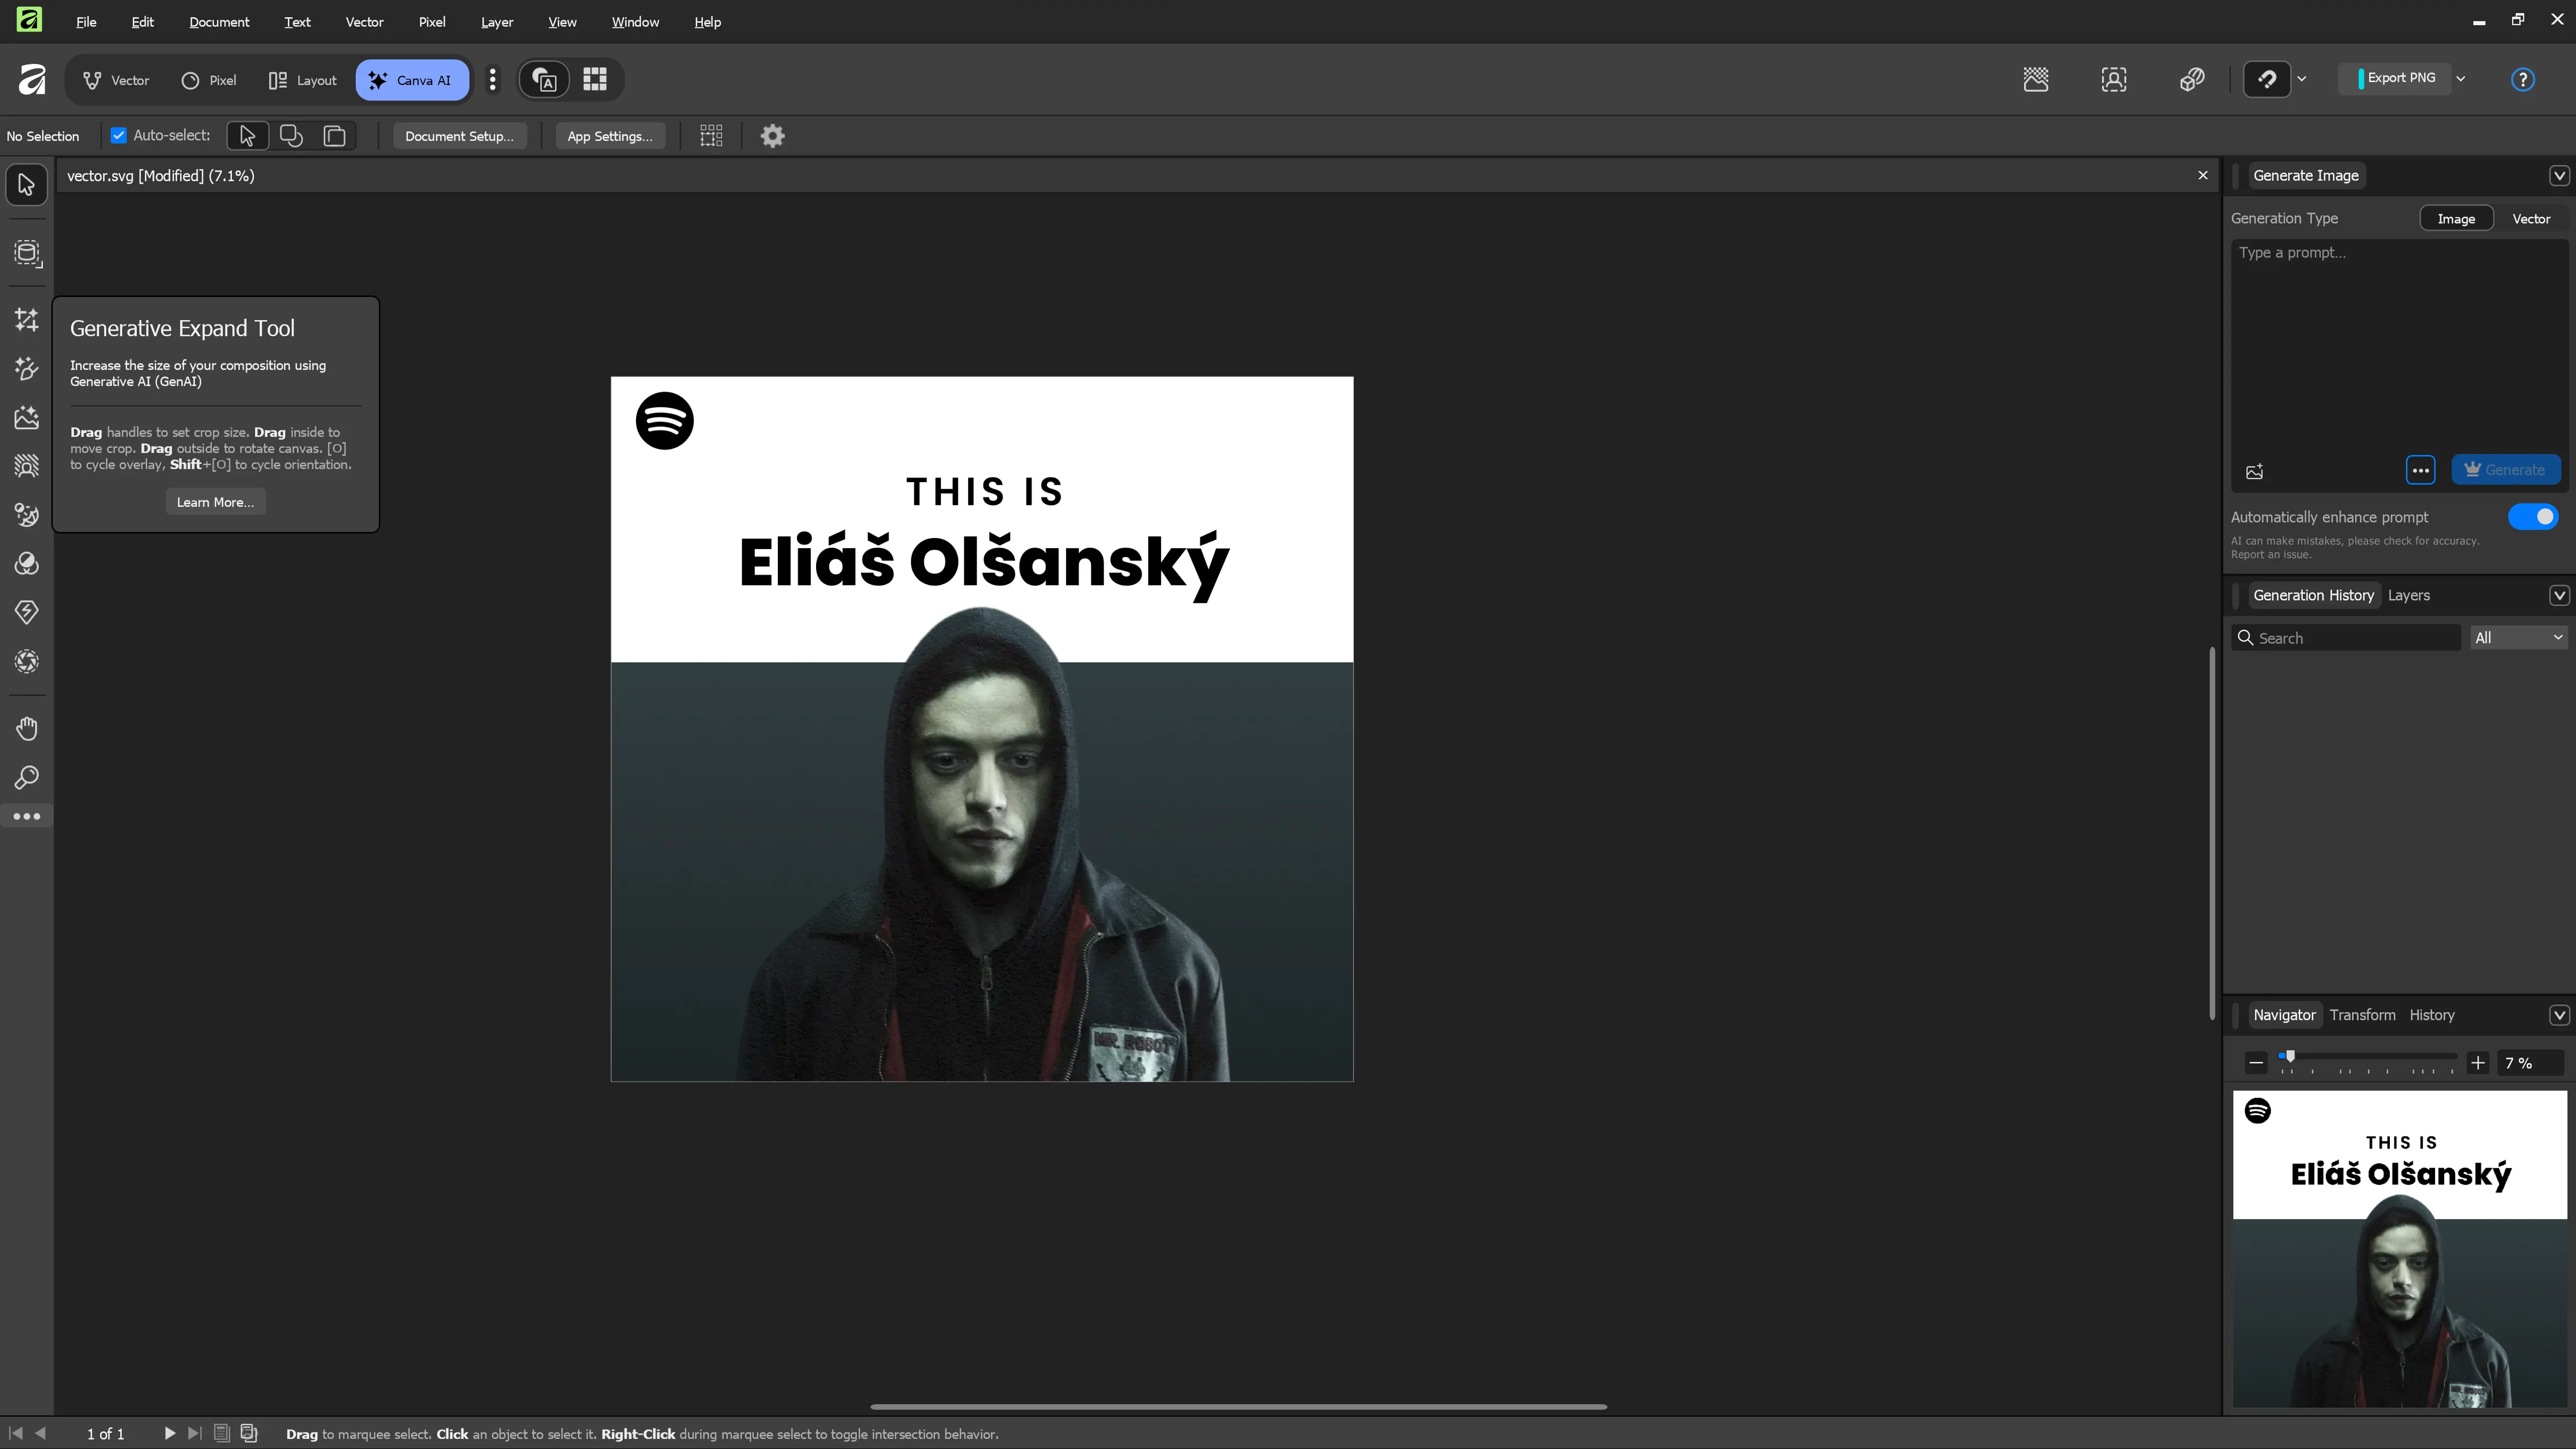Image resolution: width=2576 pixels, height=1449 pixels.
Task: Click the Generate button
Action: [x=2505, y=470]
